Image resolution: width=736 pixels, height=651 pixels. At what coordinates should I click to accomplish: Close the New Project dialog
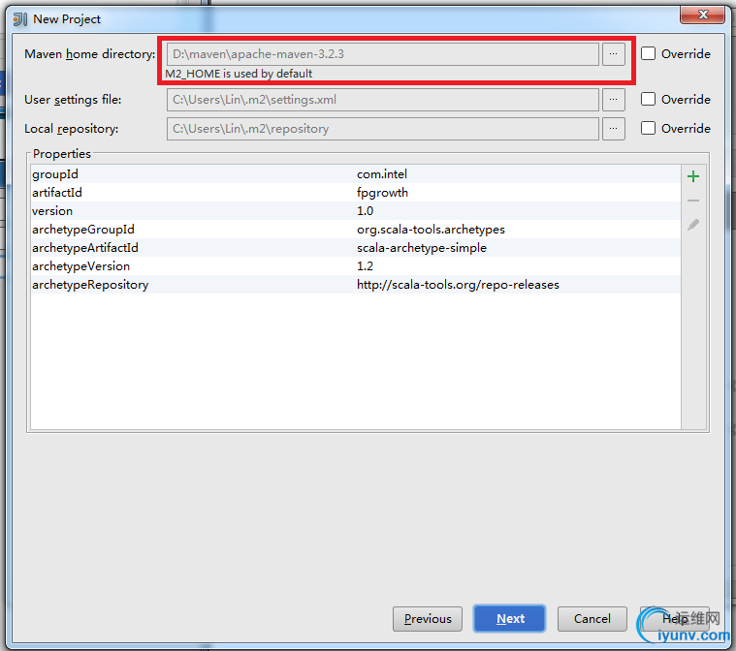(702, 15)
